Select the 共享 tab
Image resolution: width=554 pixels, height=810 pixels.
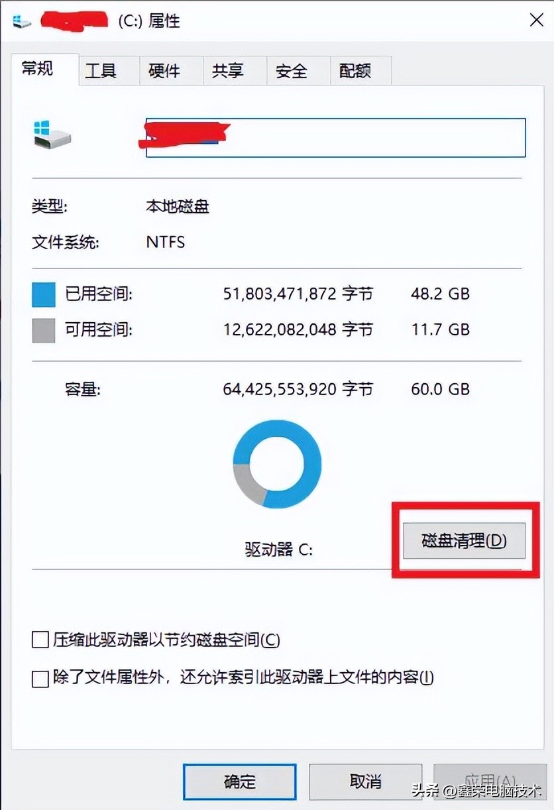228,71
